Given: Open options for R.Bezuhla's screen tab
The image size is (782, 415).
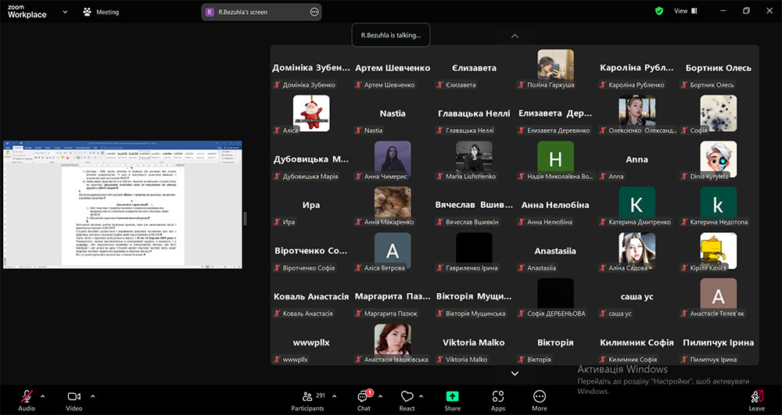Looking at the screenshot, I should click(x=314, y=12).
